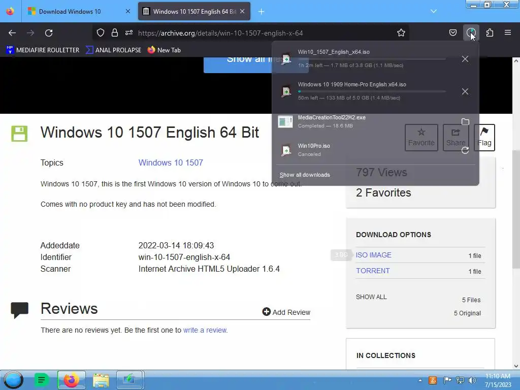The image size is (520, 390).
Task: Click the network tray icon
Action: (x=460, y=380)
